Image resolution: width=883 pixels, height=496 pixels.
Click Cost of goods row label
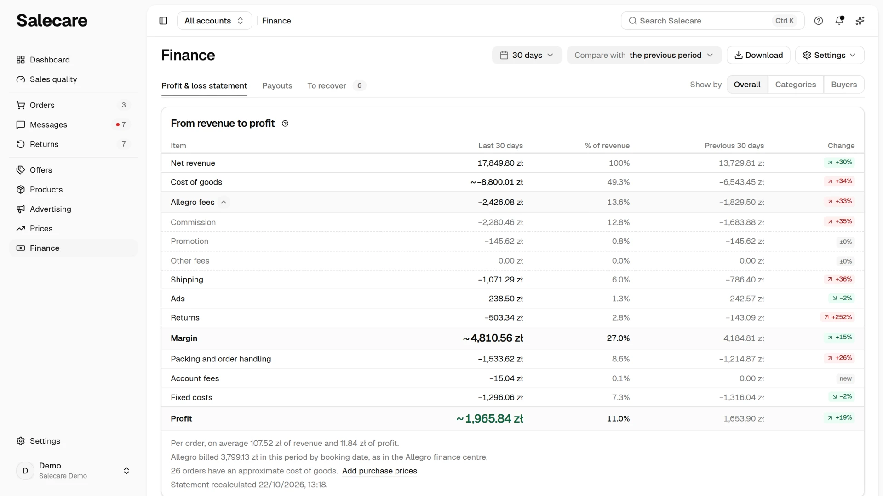pos(196,182)
